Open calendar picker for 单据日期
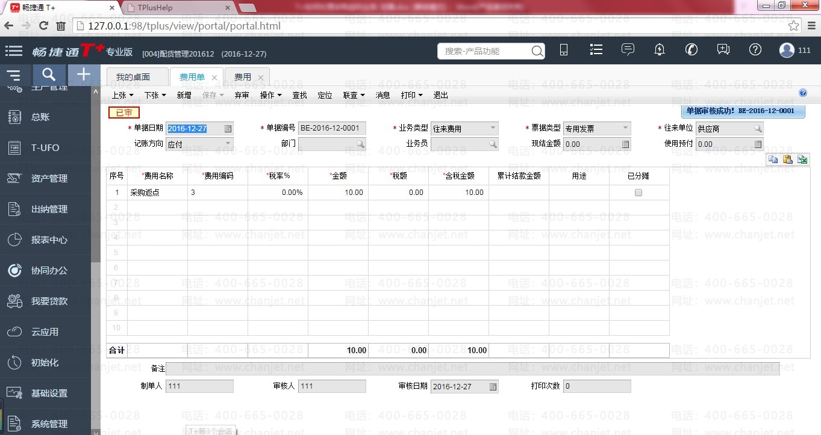Image resolution: width=821 pixels, height=435 pixels. [x=228, y=129]
